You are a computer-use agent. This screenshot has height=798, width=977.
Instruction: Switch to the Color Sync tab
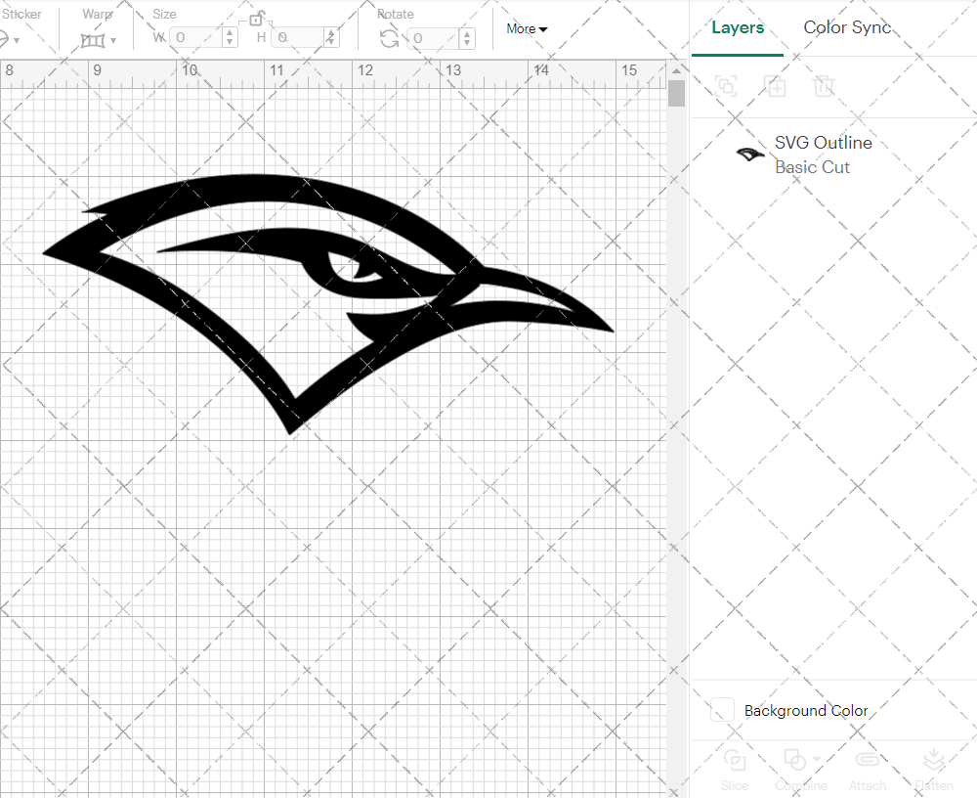click(846, 27)
